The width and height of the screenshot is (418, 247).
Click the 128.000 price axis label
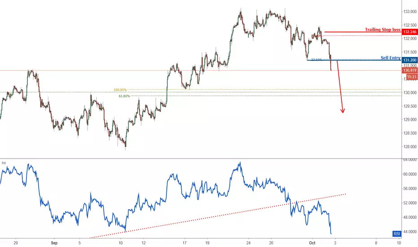click(x=410, y=146)
